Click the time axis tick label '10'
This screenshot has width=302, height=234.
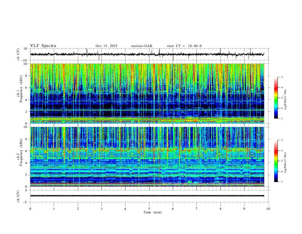click(268, 209)
